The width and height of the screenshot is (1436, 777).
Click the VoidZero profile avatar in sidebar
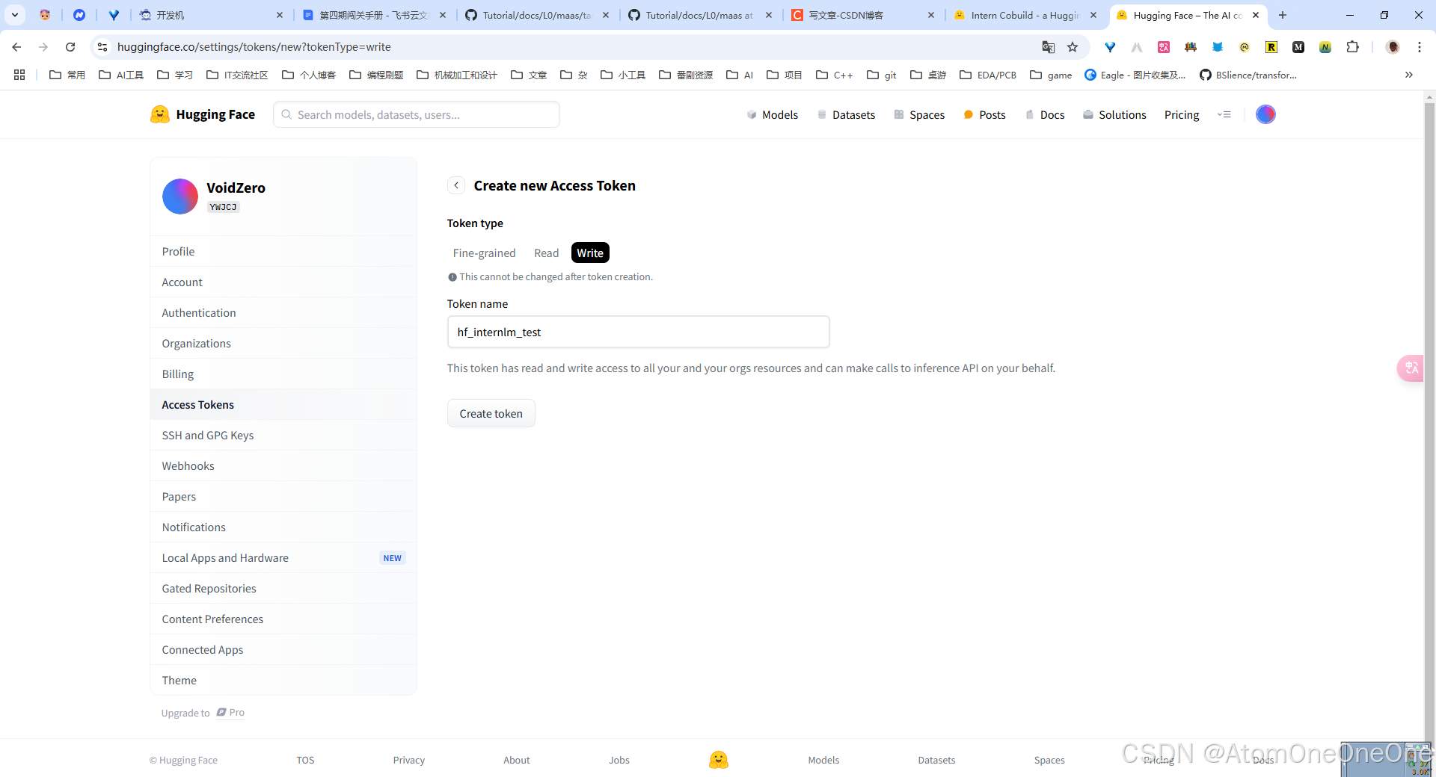pyautogui.click(x=180, y=196)
